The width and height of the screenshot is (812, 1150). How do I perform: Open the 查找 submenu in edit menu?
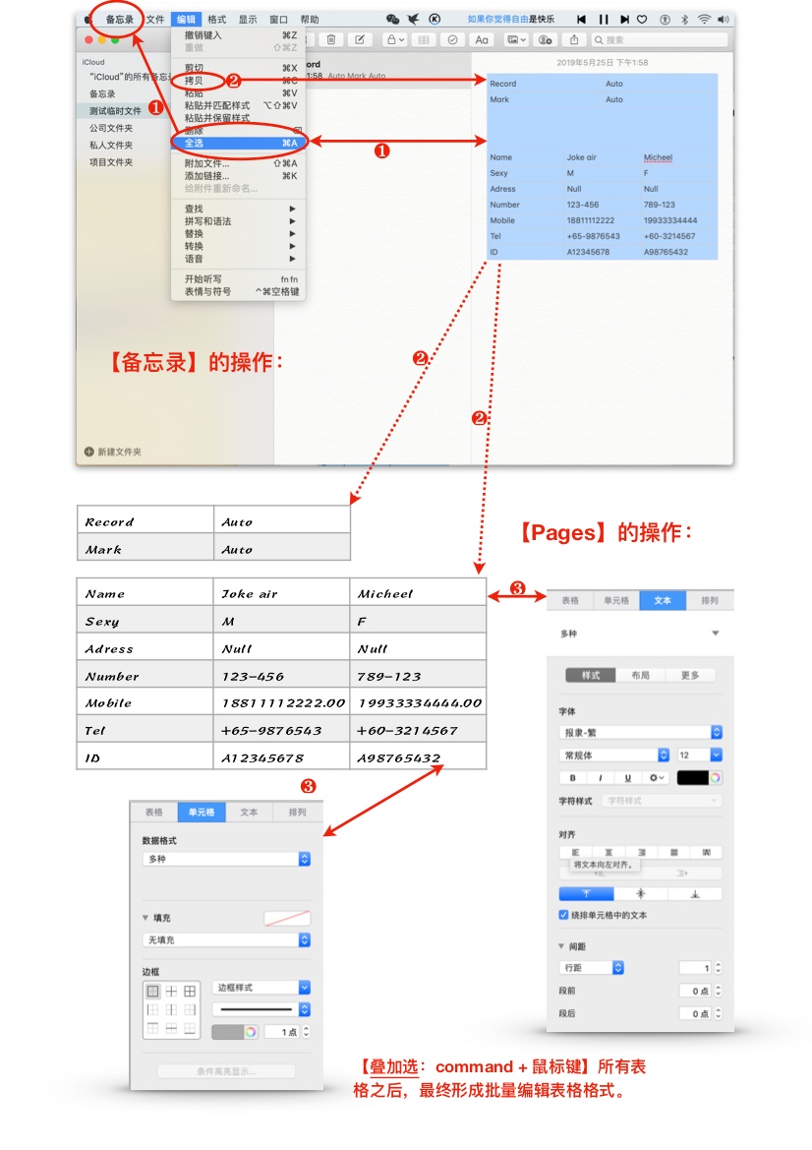[x=238, y=209]
